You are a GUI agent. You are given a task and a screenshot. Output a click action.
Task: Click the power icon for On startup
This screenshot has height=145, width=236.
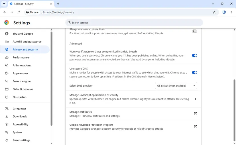click(7, 97)
